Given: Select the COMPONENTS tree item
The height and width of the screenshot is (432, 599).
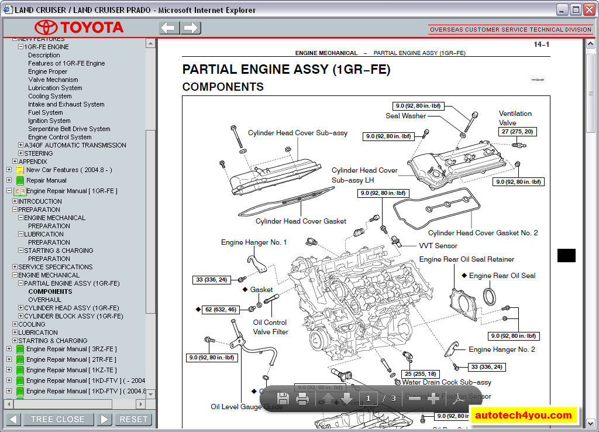Looking at the screenshot, I should (50, 292).
